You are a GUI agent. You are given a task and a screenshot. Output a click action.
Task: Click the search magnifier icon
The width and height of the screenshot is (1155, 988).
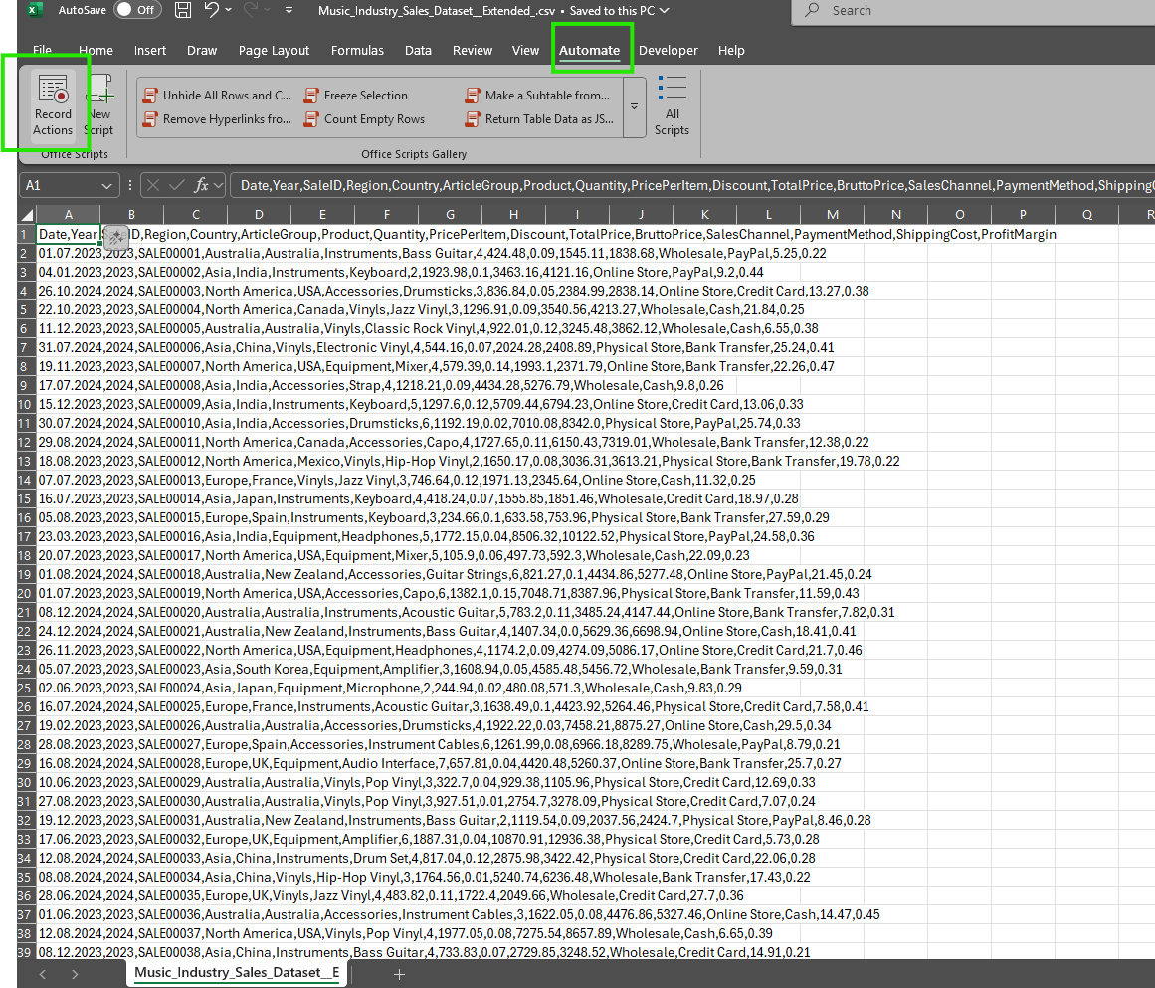[x=813, y=10]
